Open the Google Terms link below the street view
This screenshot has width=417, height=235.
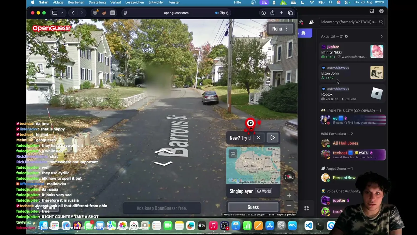pos(271,214)
